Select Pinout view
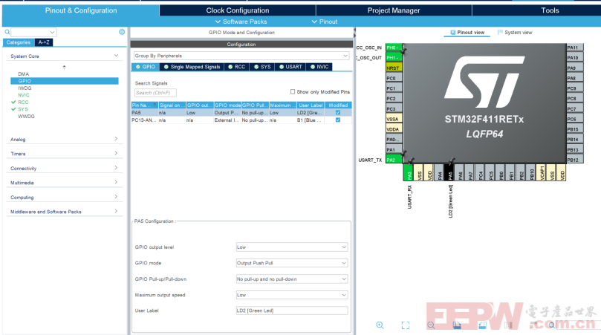 (467, 33)
